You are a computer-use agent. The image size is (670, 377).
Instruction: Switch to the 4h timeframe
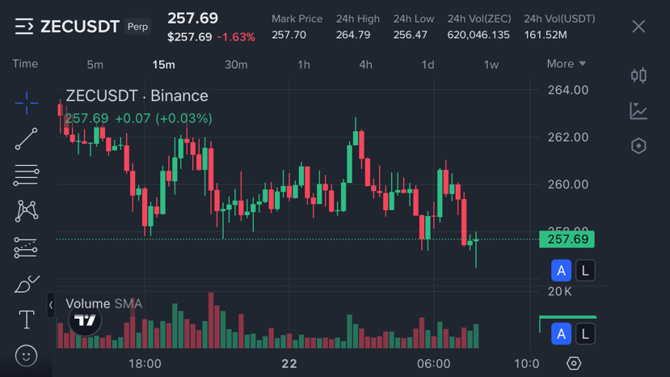[365, 65]
